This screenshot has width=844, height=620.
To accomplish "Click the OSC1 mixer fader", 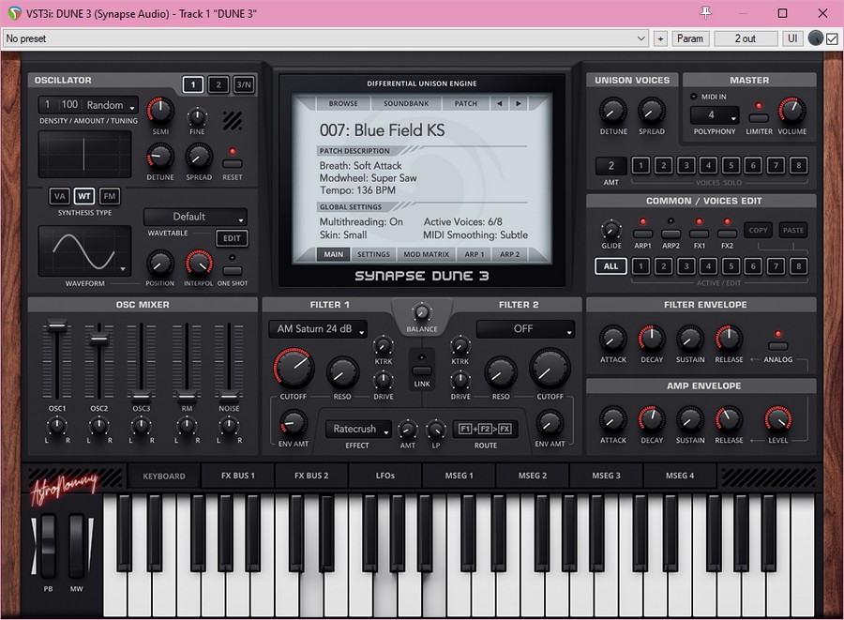I will [56, 327].
